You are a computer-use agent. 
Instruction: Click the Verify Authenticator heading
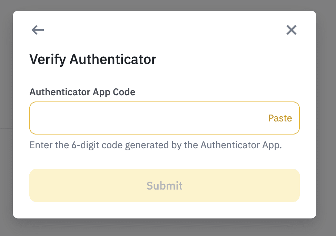point(93,60)
